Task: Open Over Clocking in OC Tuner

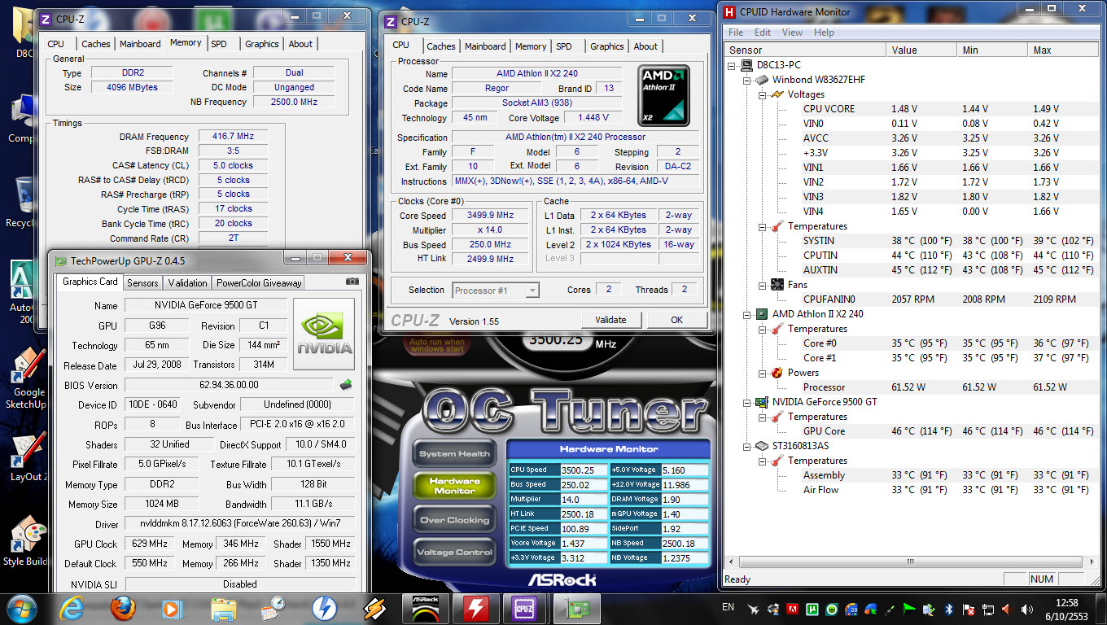Action: [454, 520]
